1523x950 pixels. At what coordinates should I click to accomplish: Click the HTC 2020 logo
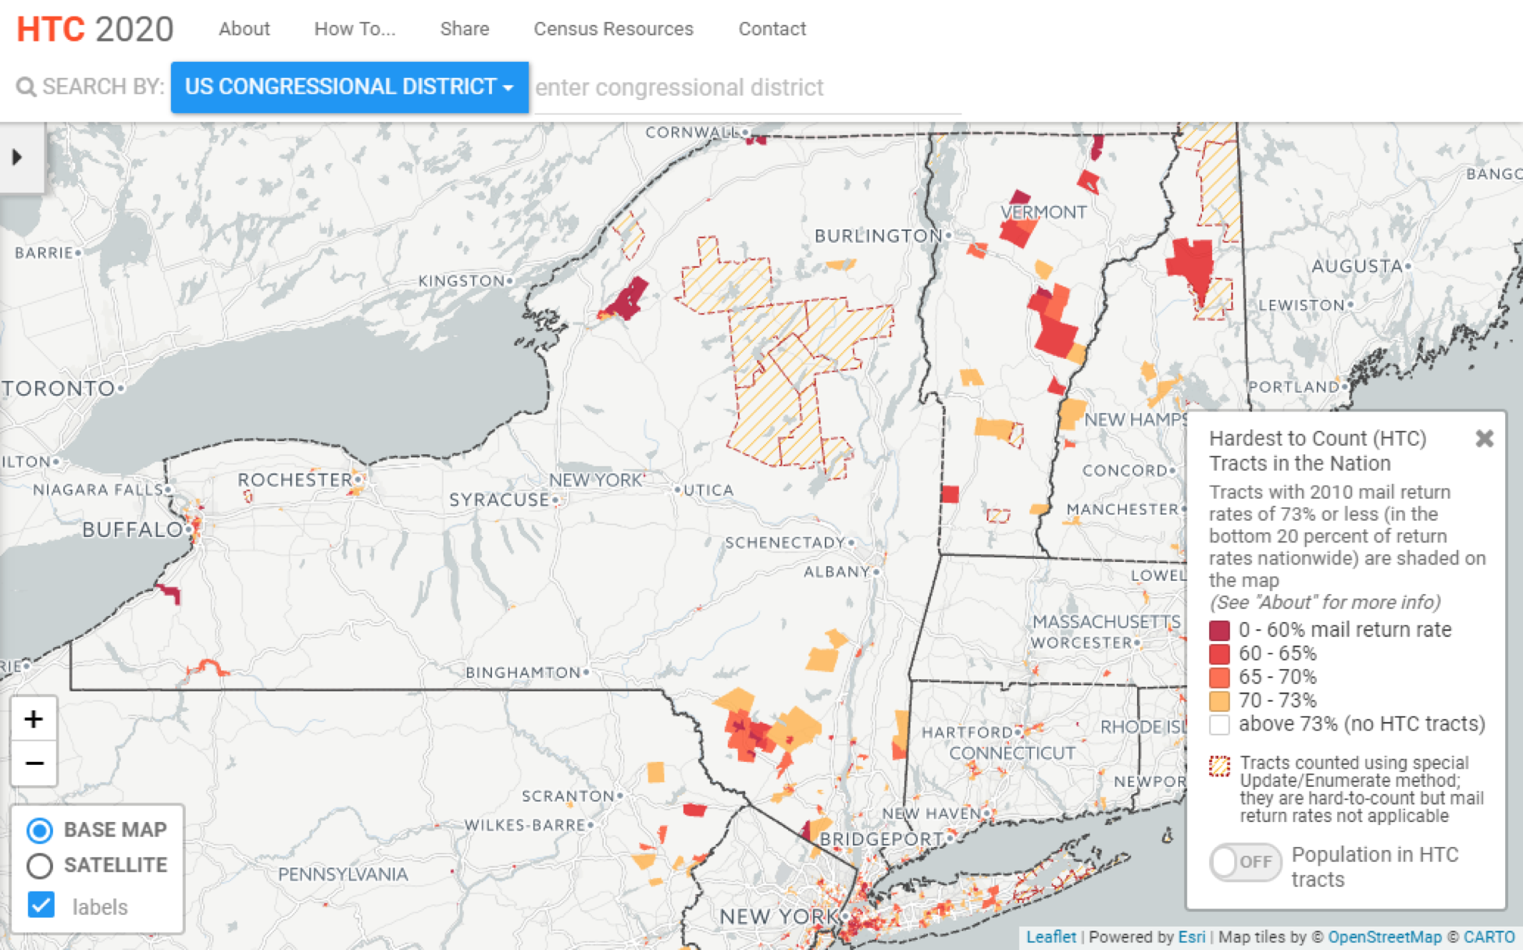95,30
